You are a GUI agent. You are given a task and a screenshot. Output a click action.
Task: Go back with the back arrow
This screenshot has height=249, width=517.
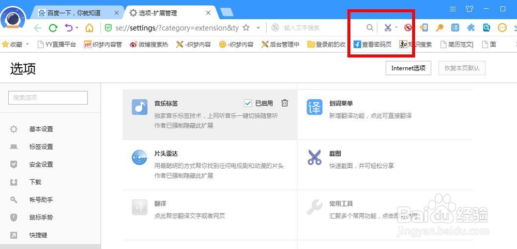pyautogui.click(x=38, y=28)
